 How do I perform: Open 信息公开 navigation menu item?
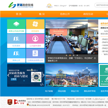pos(65,14)
